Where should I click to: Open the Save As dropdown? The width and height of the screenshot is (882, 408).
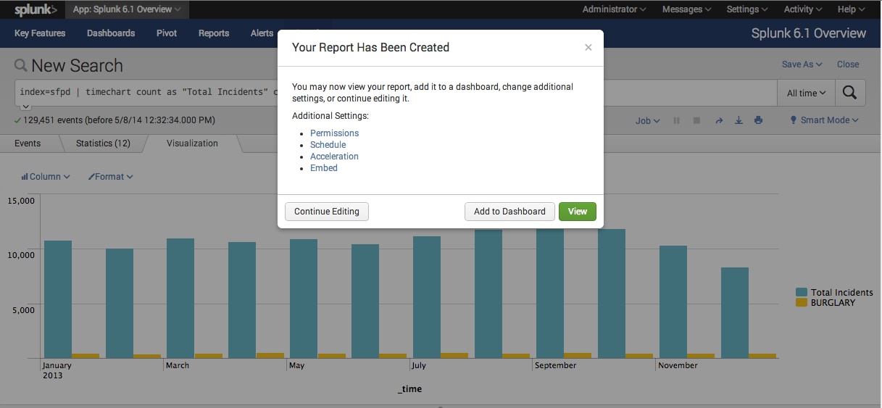[802, 64]
